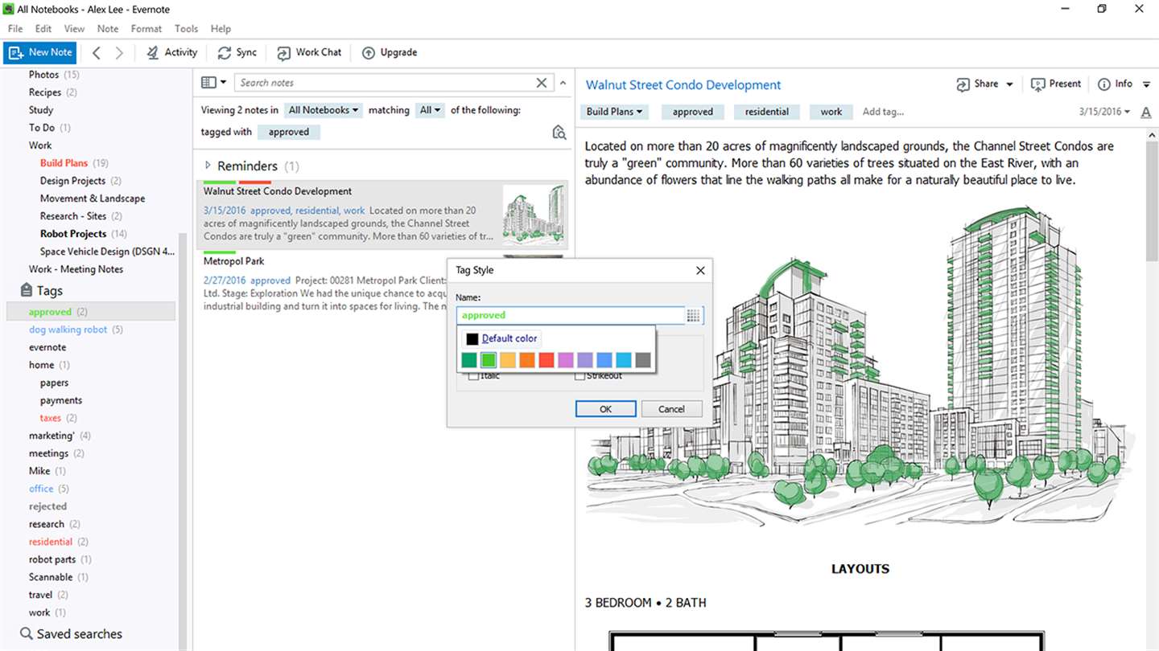
Task: Open the 3/15/2016 date dropdown
Action: pyautogui.click(x=1104, y=112)
